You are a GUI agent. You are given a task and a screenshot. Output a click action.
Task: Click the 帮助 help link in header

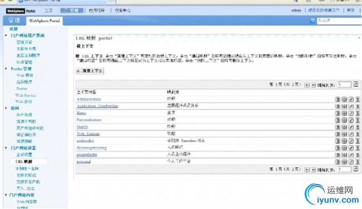click(x=351, y=11)
